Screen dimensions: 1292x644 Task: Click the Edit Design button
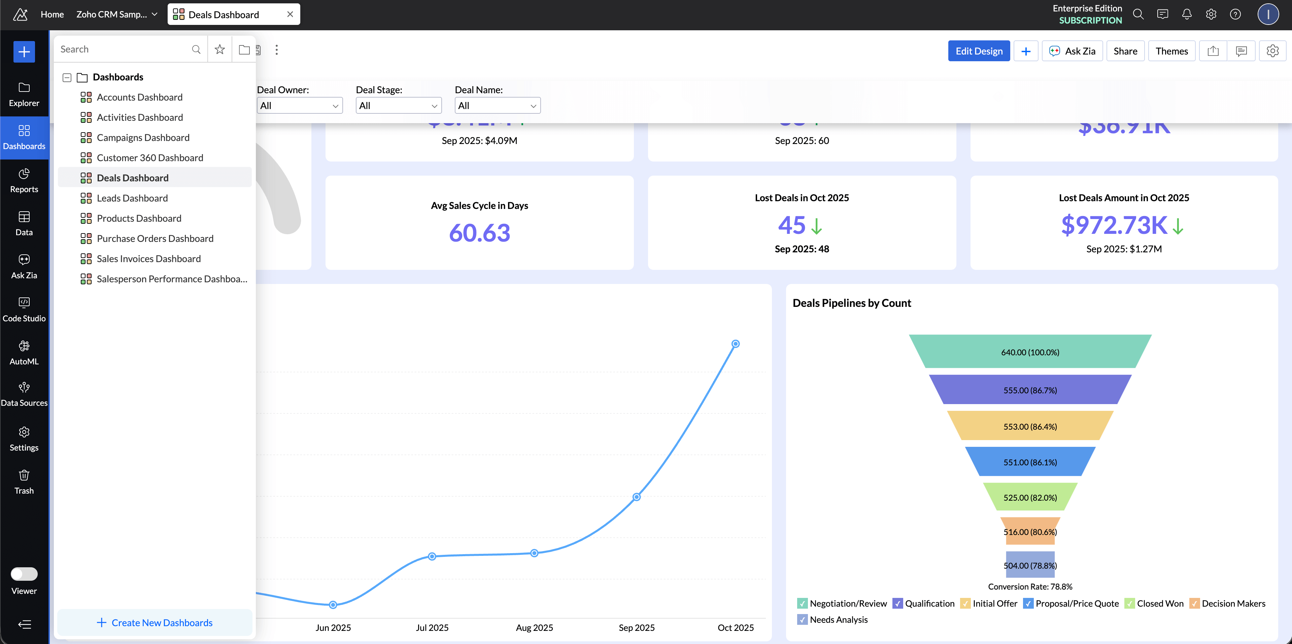[979, 50]
